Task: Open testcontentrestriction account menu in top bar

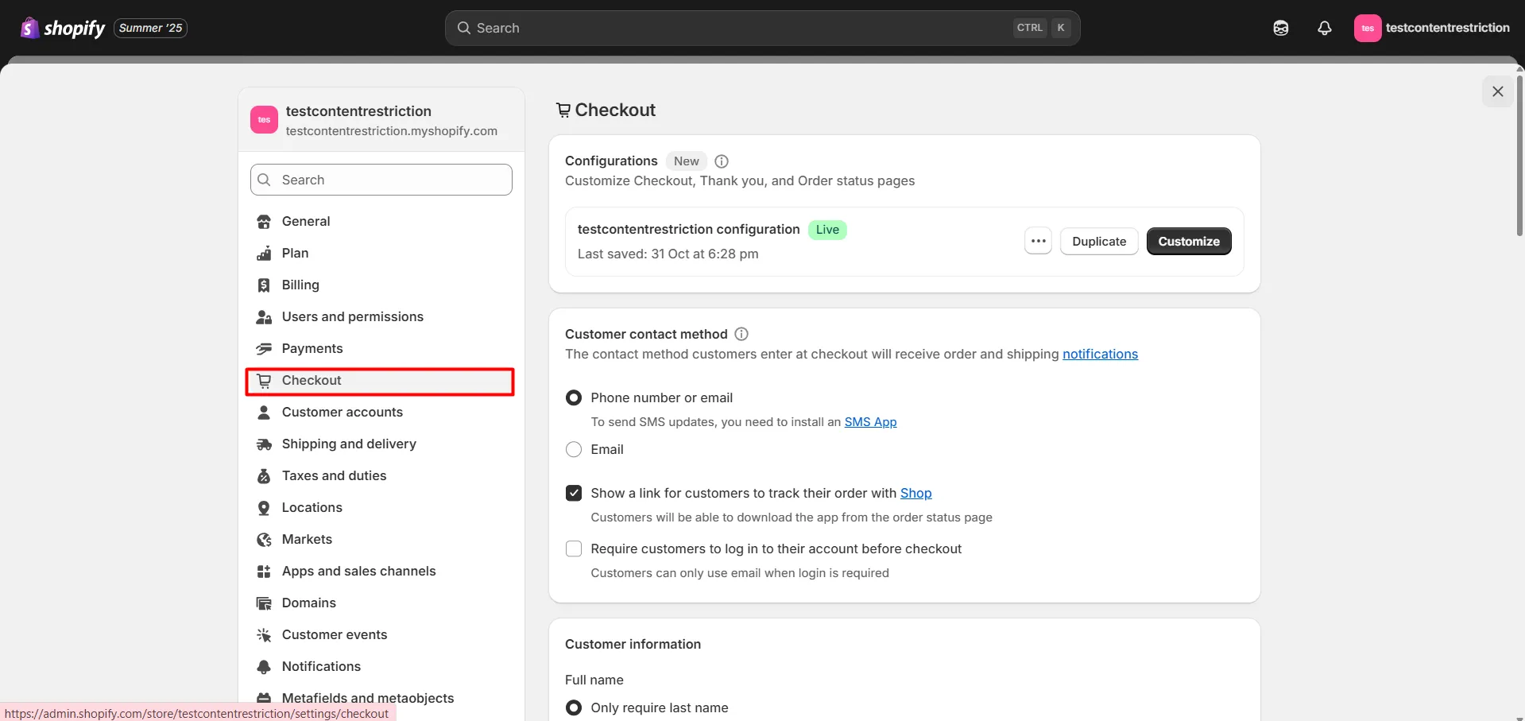Action: pos(1432,28)
